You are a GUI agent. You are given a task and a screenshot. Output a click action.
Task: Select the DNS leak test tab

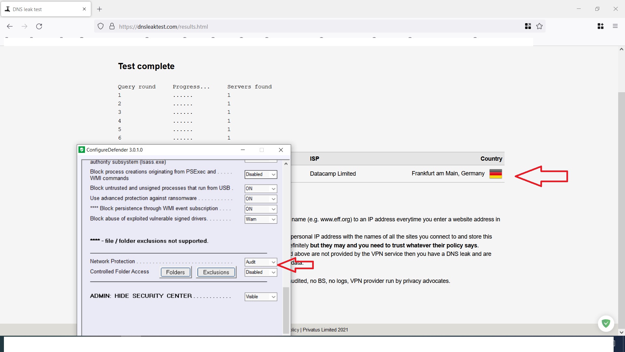tap(42, 9)
